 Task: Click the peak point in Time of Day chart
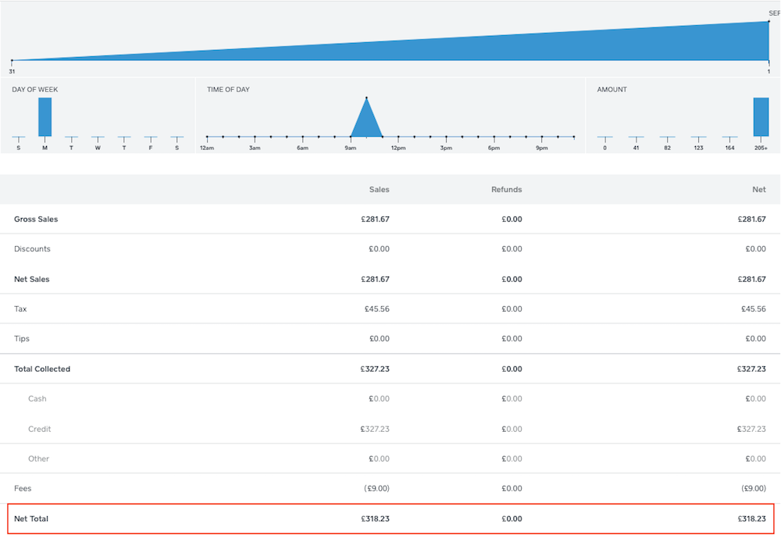[x=366, y=98]
